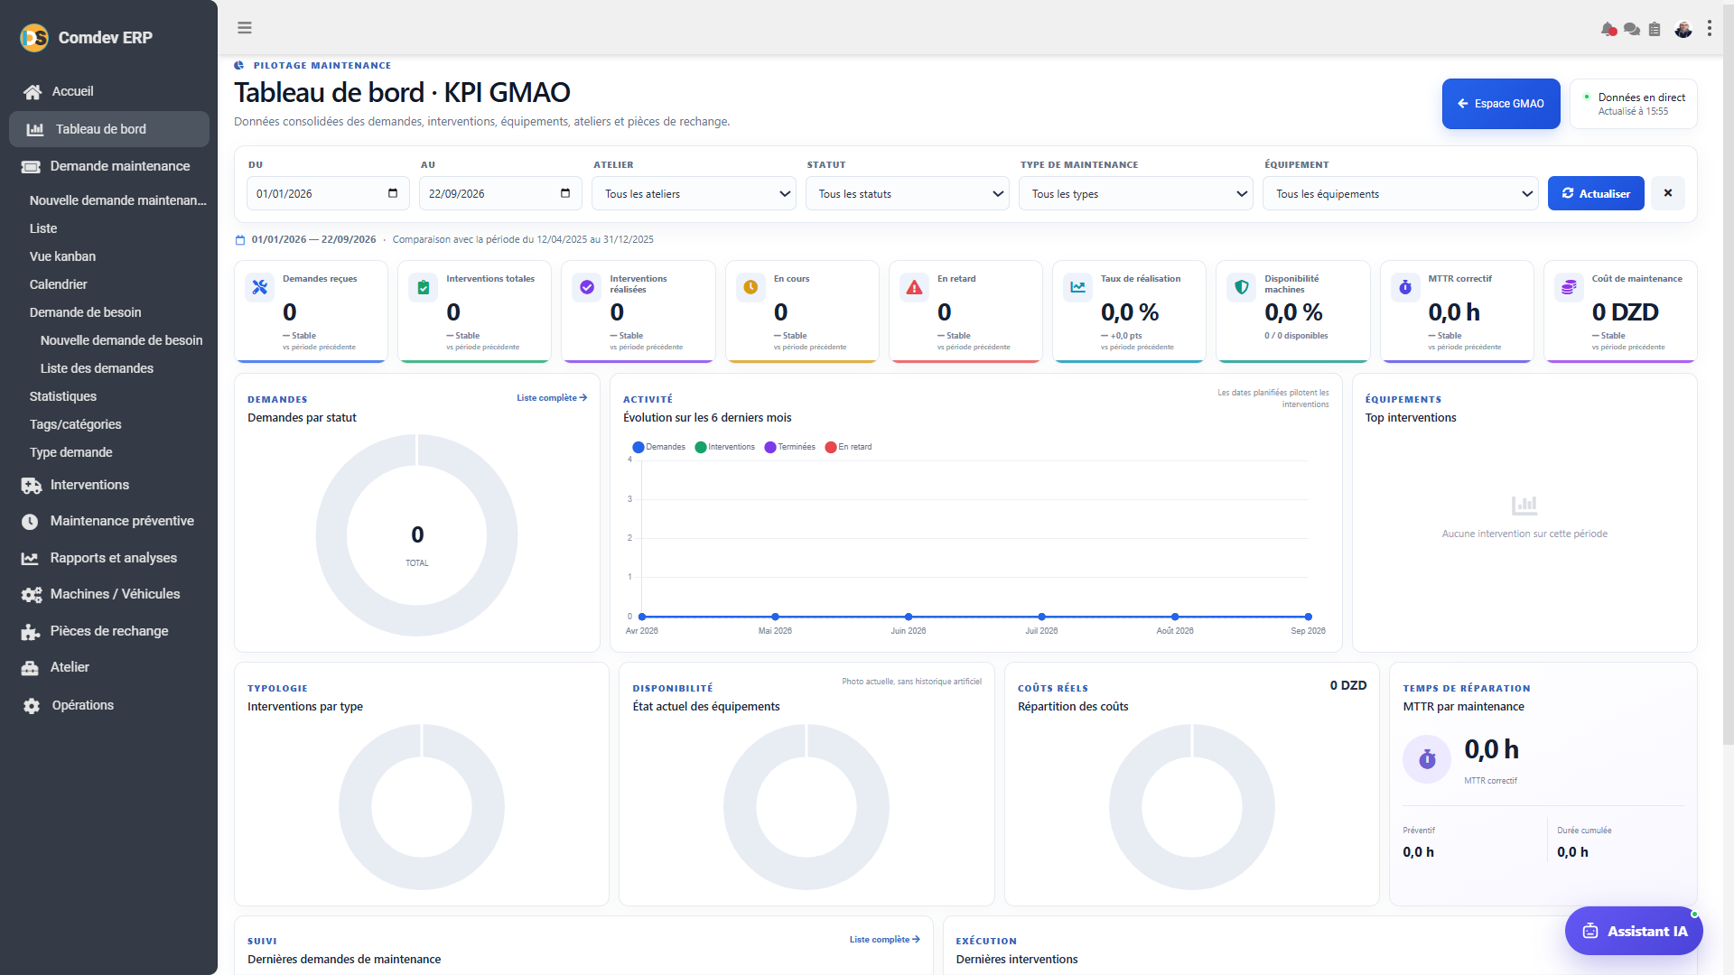Open Pièces de rechange sidebar menu
The height and width of the screenshot is (975, 1734).
(x=109, y=631)
